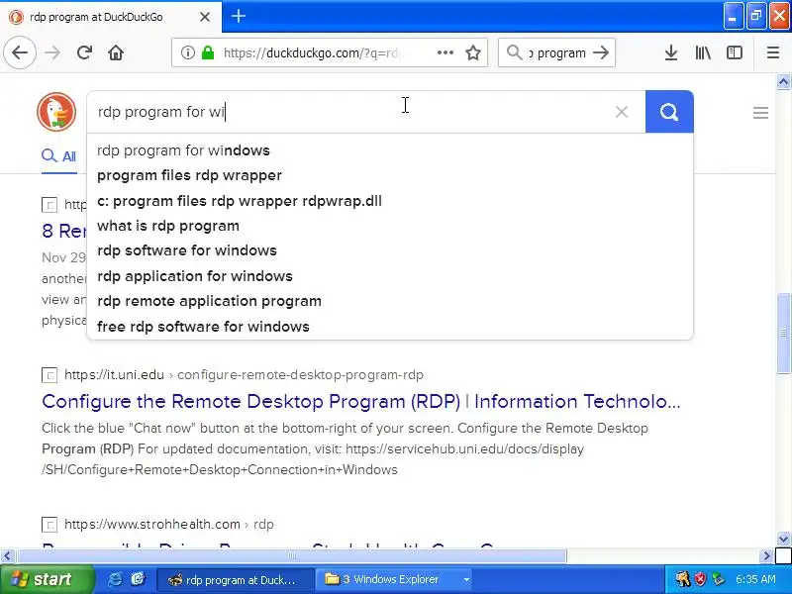
Task: Choose suggestion 'program files rdp wrapper'
Action: tap(390, 175)
